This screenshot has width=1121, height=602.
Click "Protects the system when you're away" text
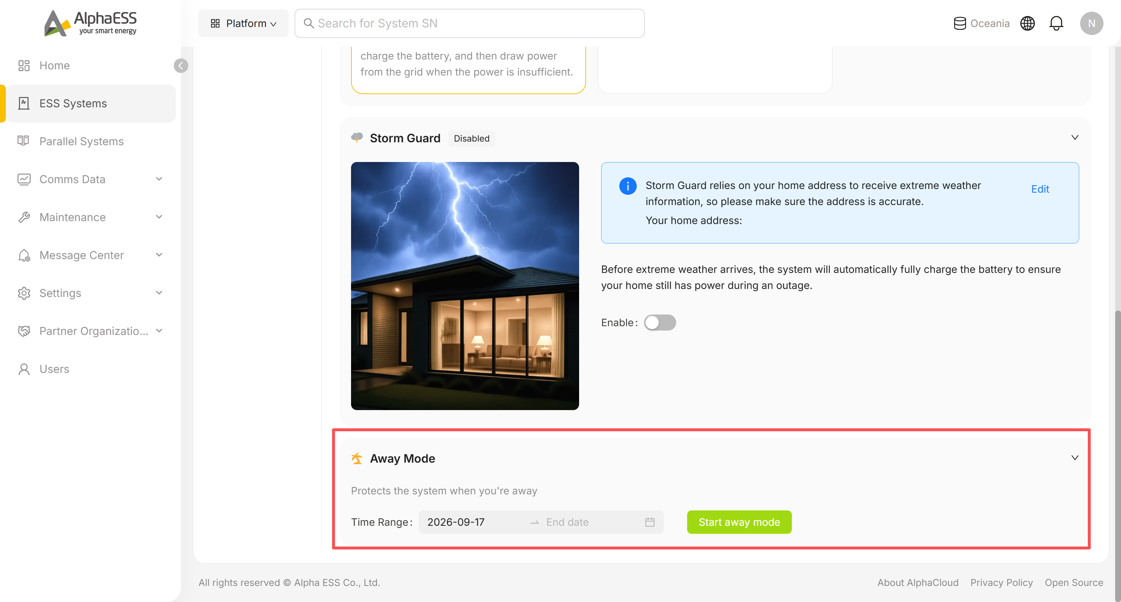click(x=444, y=491)
